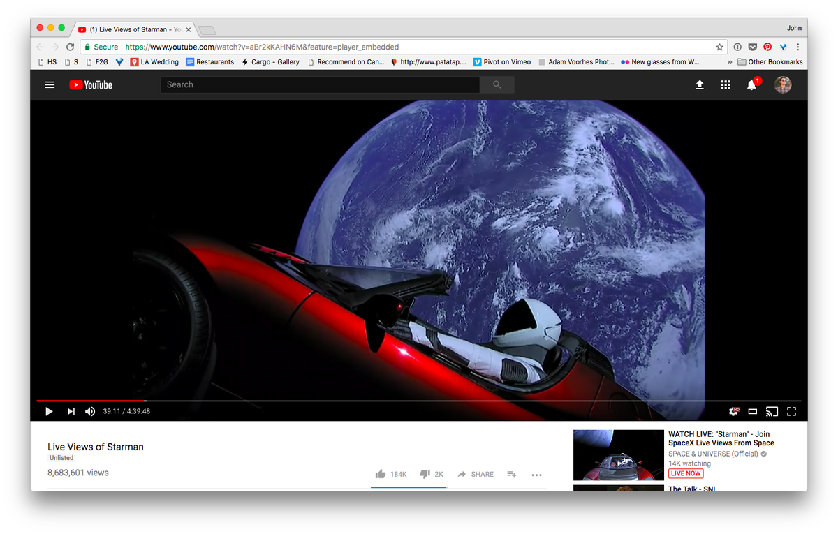Mute the video volume
The image size is (838, 534).
90,411
